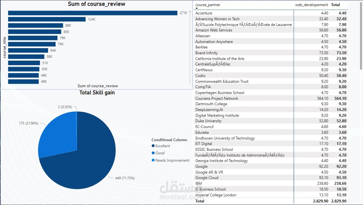The height and width of the screenshot is (205, 363).
Task: Select the 50K bar in the chart
Action: [x=24, y=69]
